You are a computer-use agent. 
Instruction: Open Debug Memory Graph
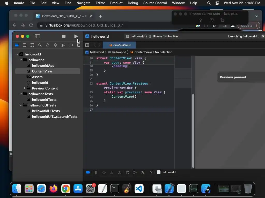click(135, 172)
